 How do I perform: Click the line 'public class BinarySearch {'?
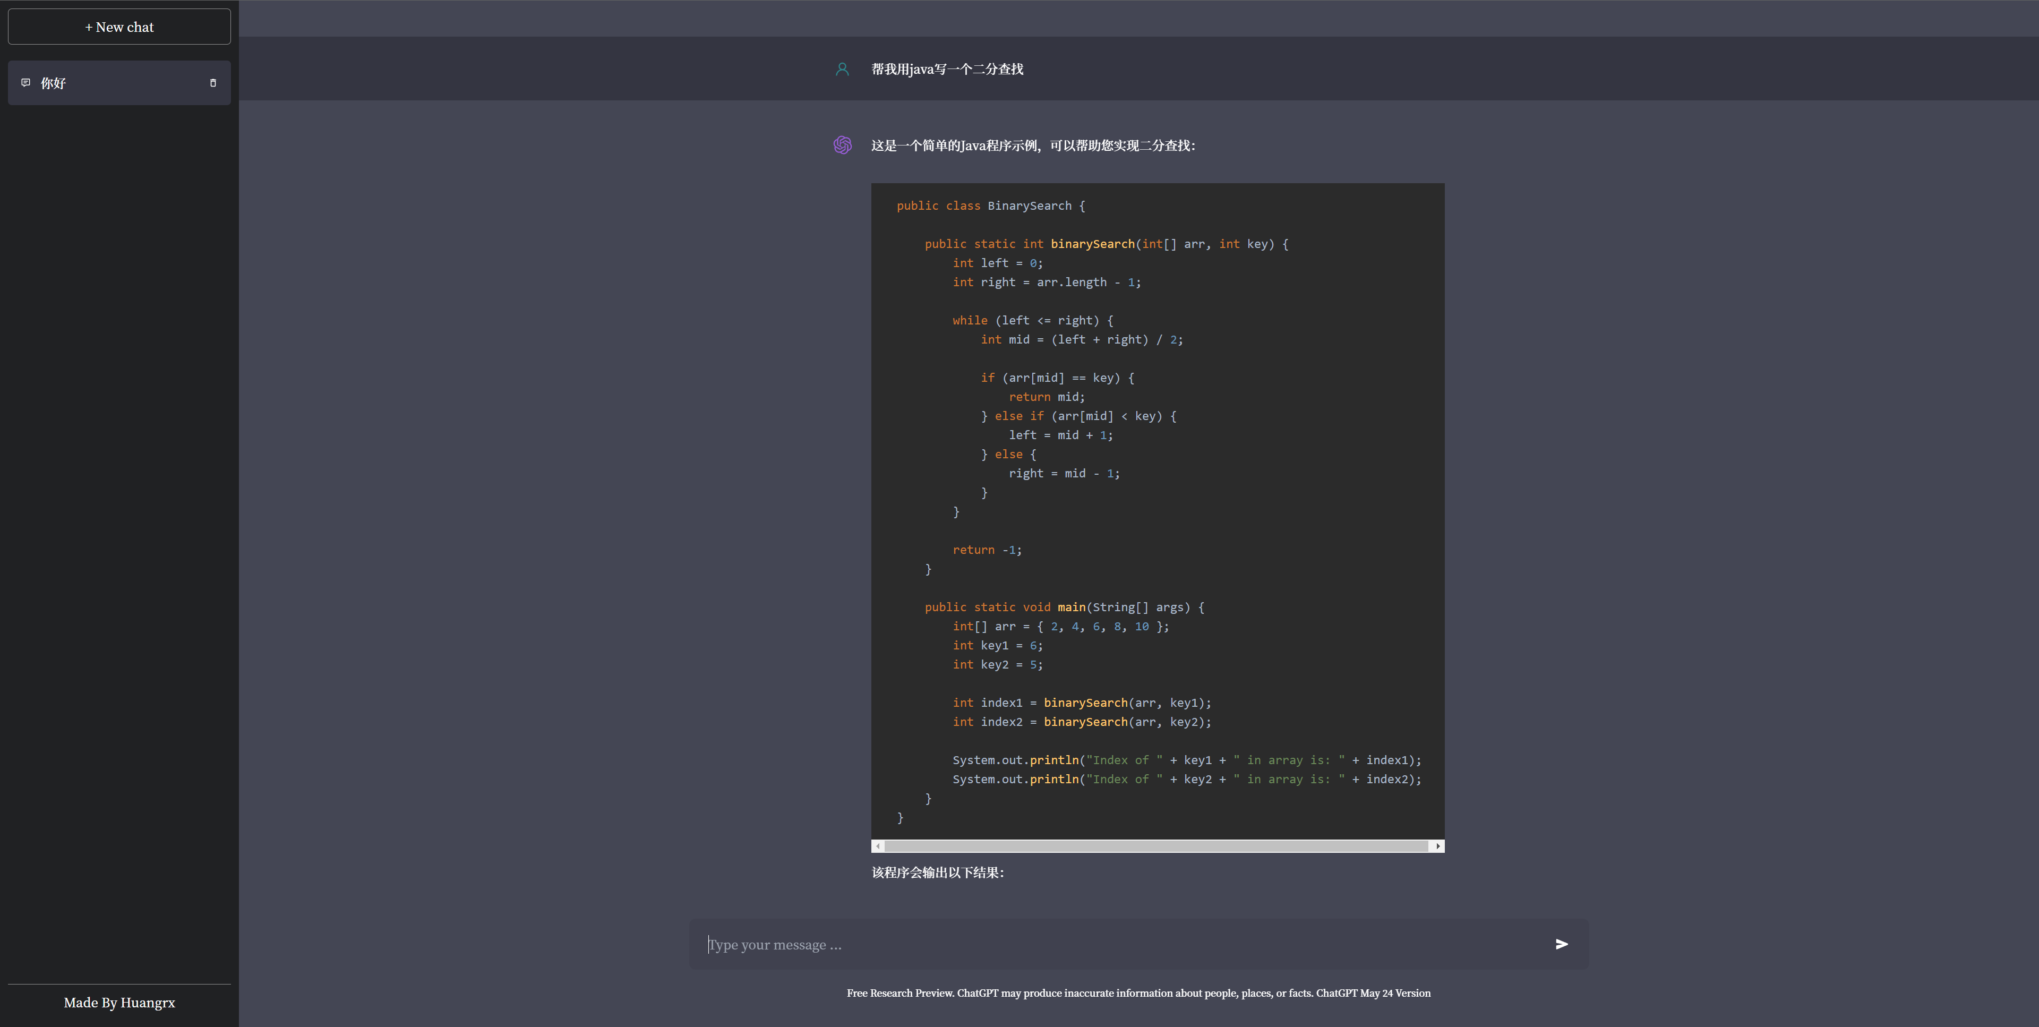coord(990,206)
